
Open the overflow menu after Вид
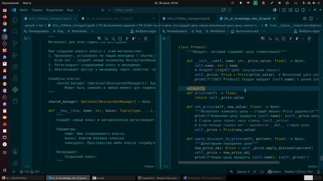tap(79, 10)
